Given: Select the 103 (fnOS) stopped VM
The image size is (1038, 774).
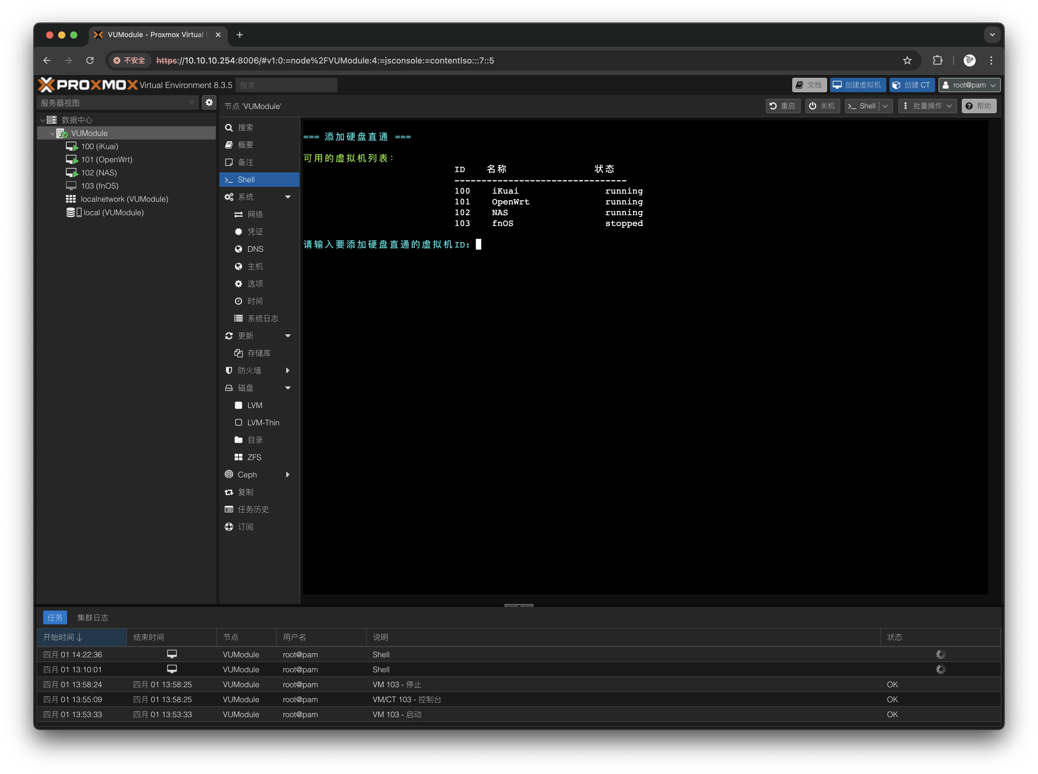Looking at the screenshot, I should (x=99, y=186).
